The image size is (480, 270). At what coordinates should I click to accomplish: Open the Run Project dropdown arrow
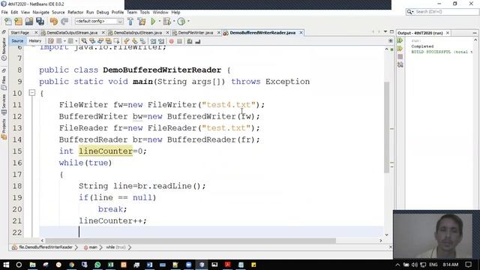[160, 21]
